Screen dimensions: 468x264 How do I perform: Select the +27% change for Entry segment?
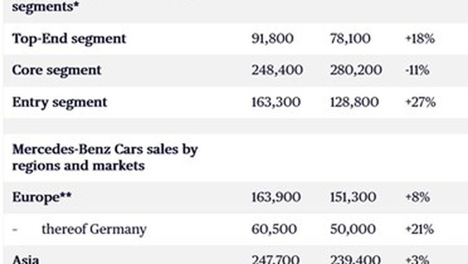(x=420, y=102)
